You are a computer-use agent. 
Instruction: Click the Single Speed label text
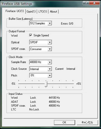coord(41,35)
